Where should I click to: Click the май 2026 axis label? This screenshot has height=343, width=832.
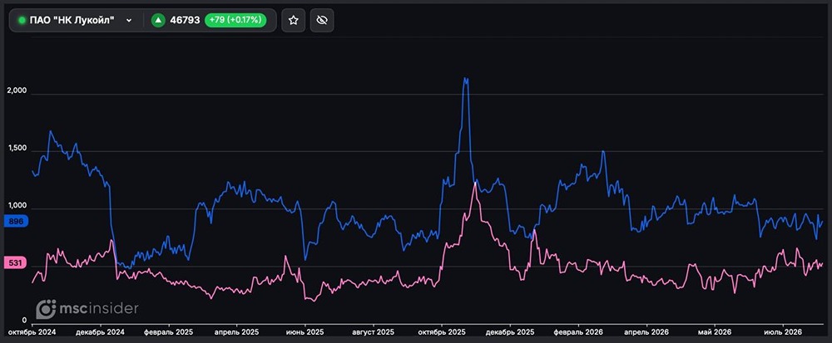click(714, 332)
